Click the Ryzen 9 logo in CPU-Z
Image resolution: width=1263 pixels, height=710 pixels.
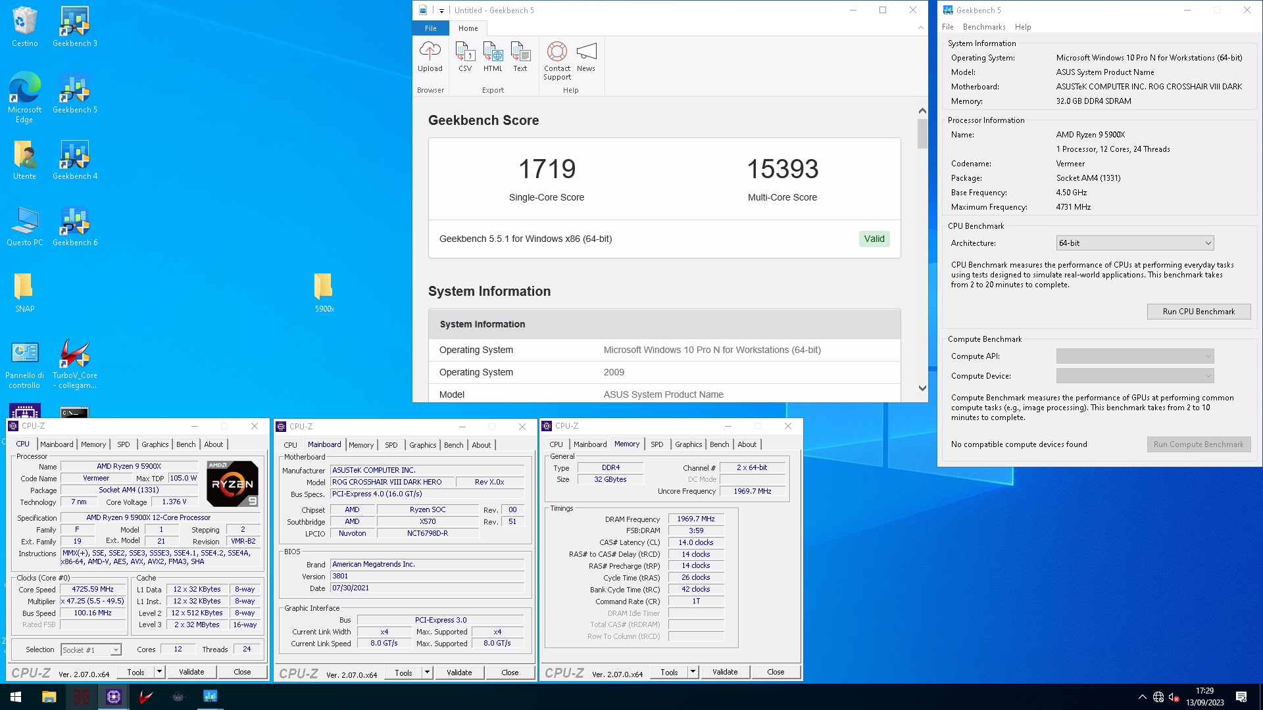pyautogui.click(x=232, y=484)
